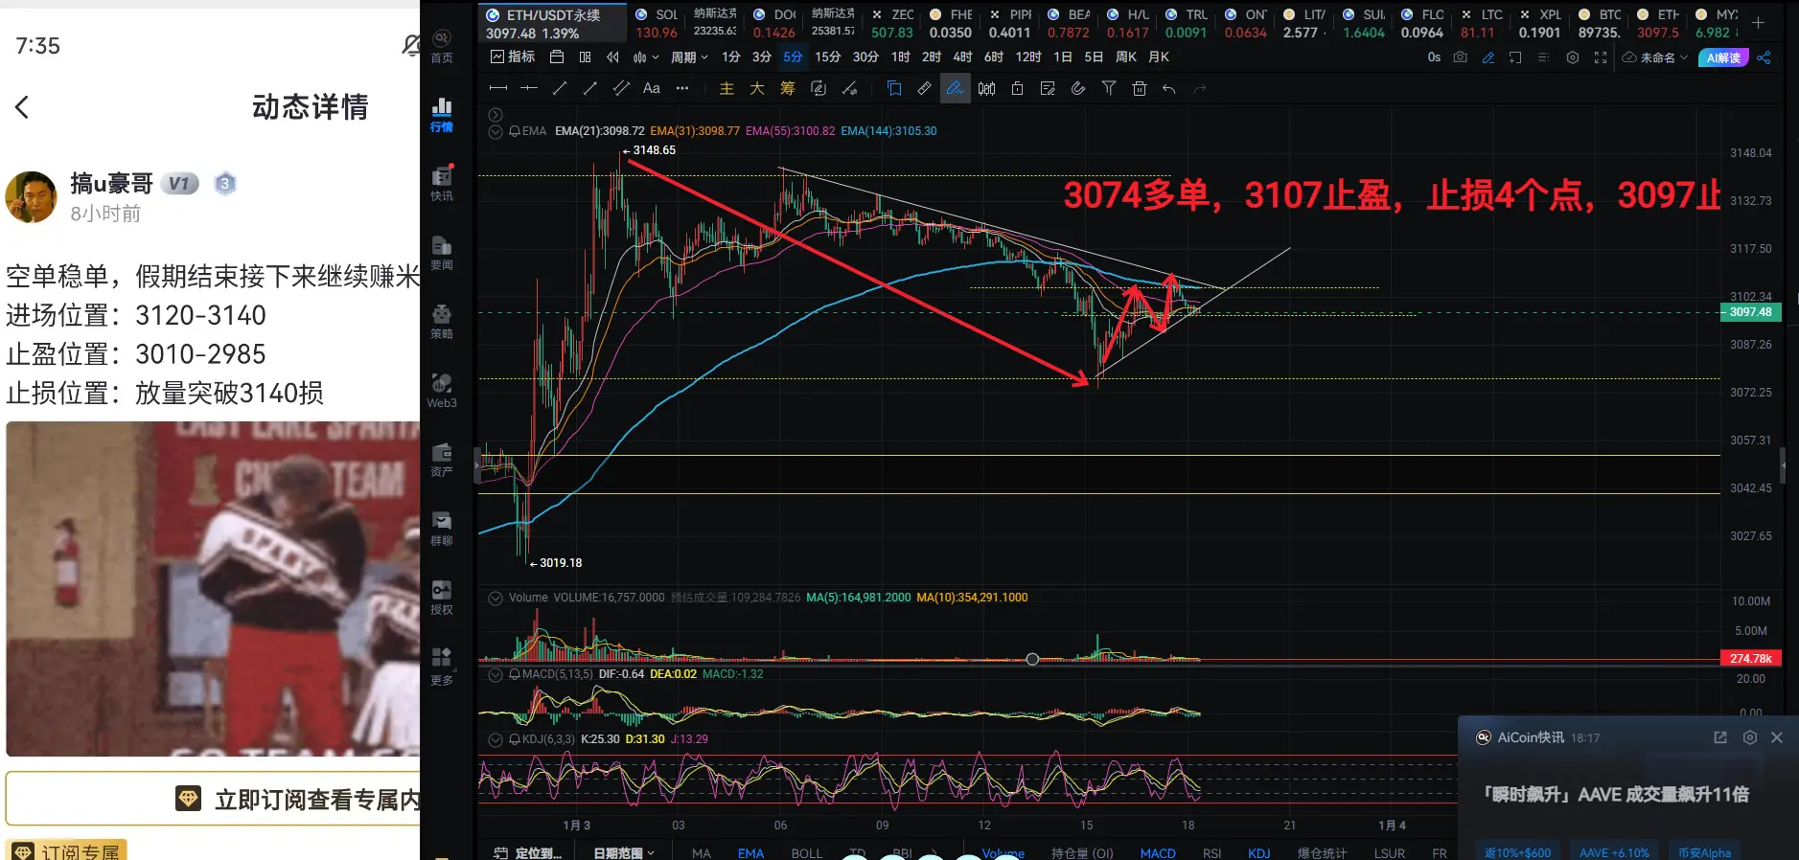Toggle the 筹 chip distribution indicator

tap(788, 88)
